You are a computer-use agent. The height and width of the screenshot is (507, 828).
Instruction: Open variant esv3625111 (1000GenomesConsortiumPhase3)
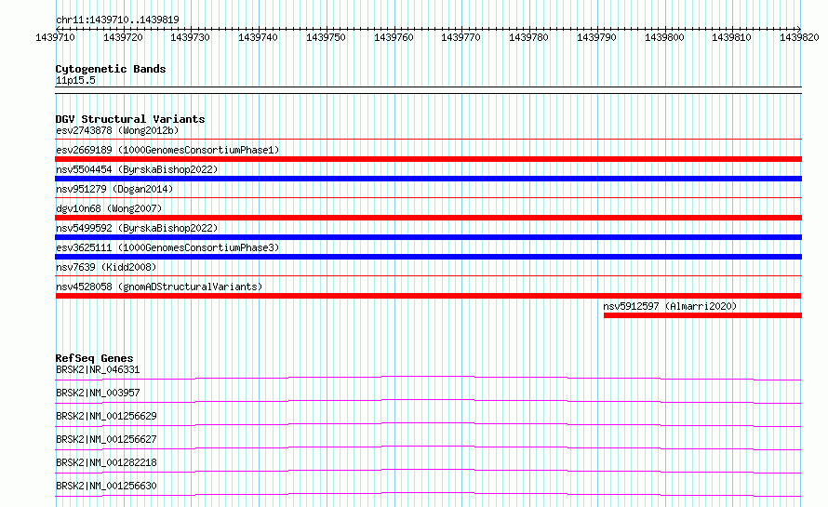(167, 247)
